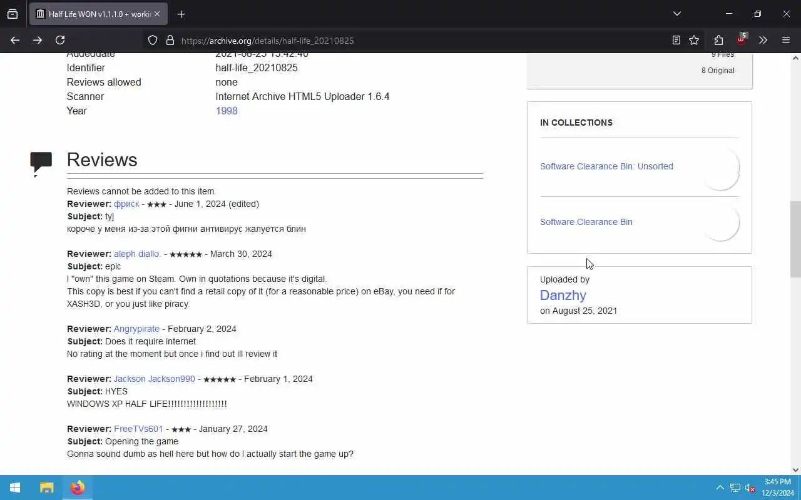801x500 pixels.
Task: Close the Half Life WON tab
Action: (x=156, y=14)
